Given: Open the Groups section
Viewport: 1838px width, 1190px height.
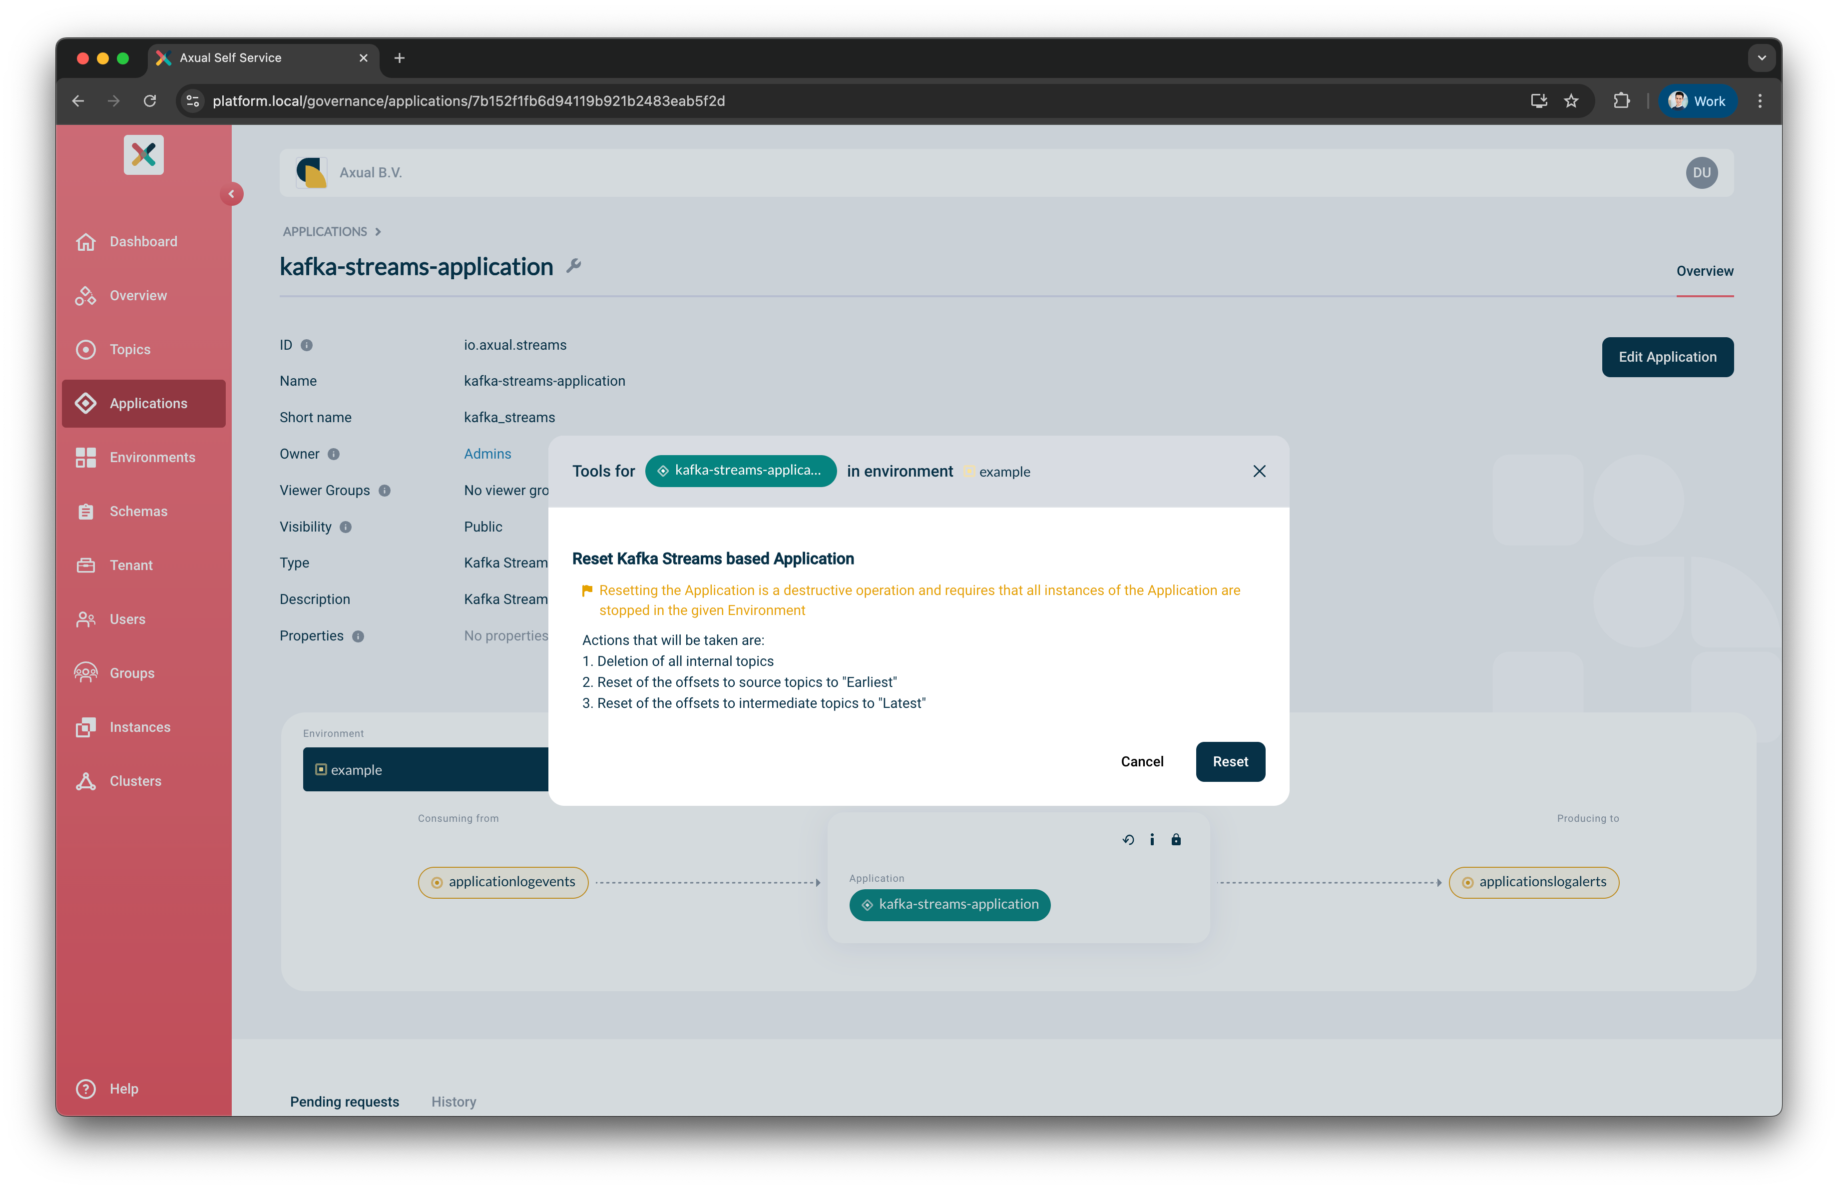Looking at the screenshot, I should [131, 672].
